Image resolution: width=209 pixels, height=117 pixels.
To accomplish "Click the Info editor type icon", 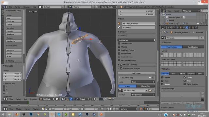I will (5, 7).
